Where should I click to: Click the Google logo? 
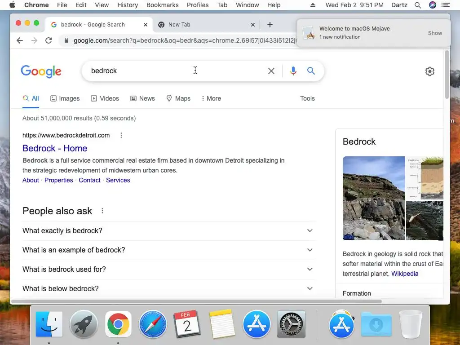coord(41,71)
